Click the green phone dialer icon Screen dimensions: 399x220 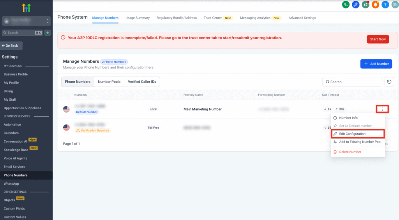345,5
